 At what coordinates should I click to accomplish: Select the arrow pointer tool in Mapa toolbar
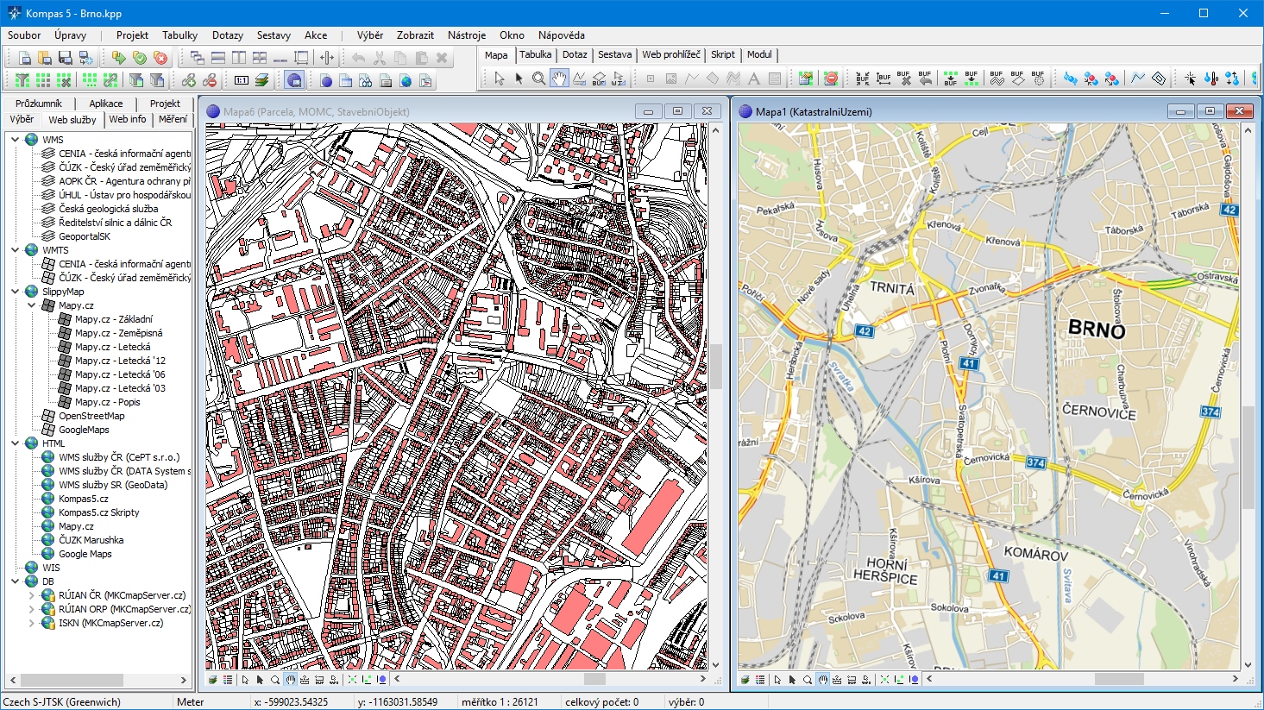click(499, 79)
